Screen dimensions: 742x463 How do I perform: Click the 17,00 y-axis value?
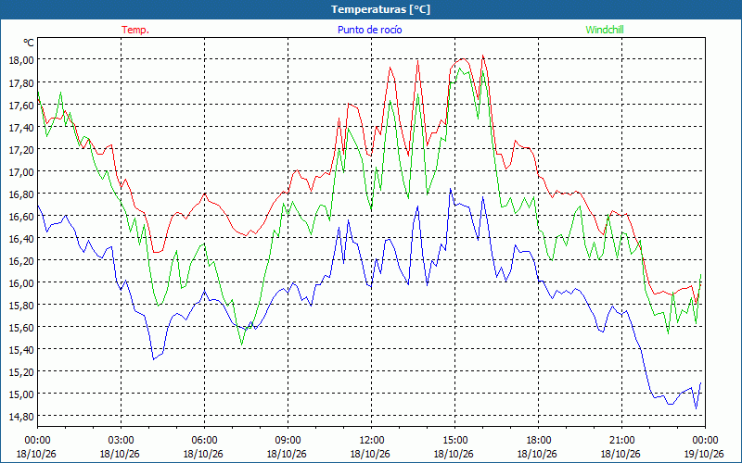pos(21,171)
